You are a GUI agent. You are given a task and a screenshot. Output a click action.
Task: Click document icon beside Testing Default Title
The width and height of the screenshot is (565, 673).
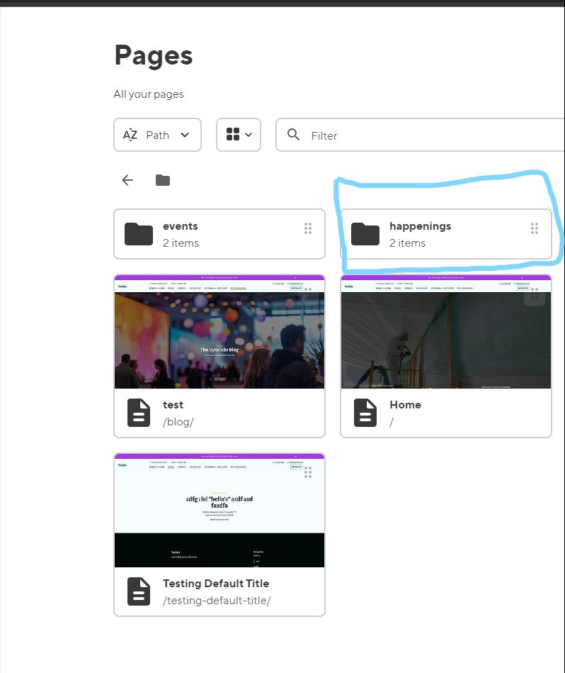[x=139, y=591]
